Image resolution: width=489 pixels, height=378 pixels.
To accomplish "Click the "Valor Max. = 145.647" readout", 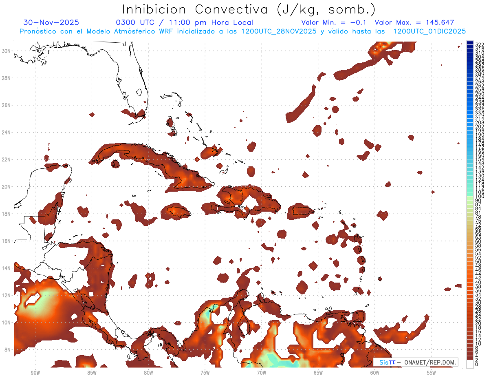I will point(414,22).
